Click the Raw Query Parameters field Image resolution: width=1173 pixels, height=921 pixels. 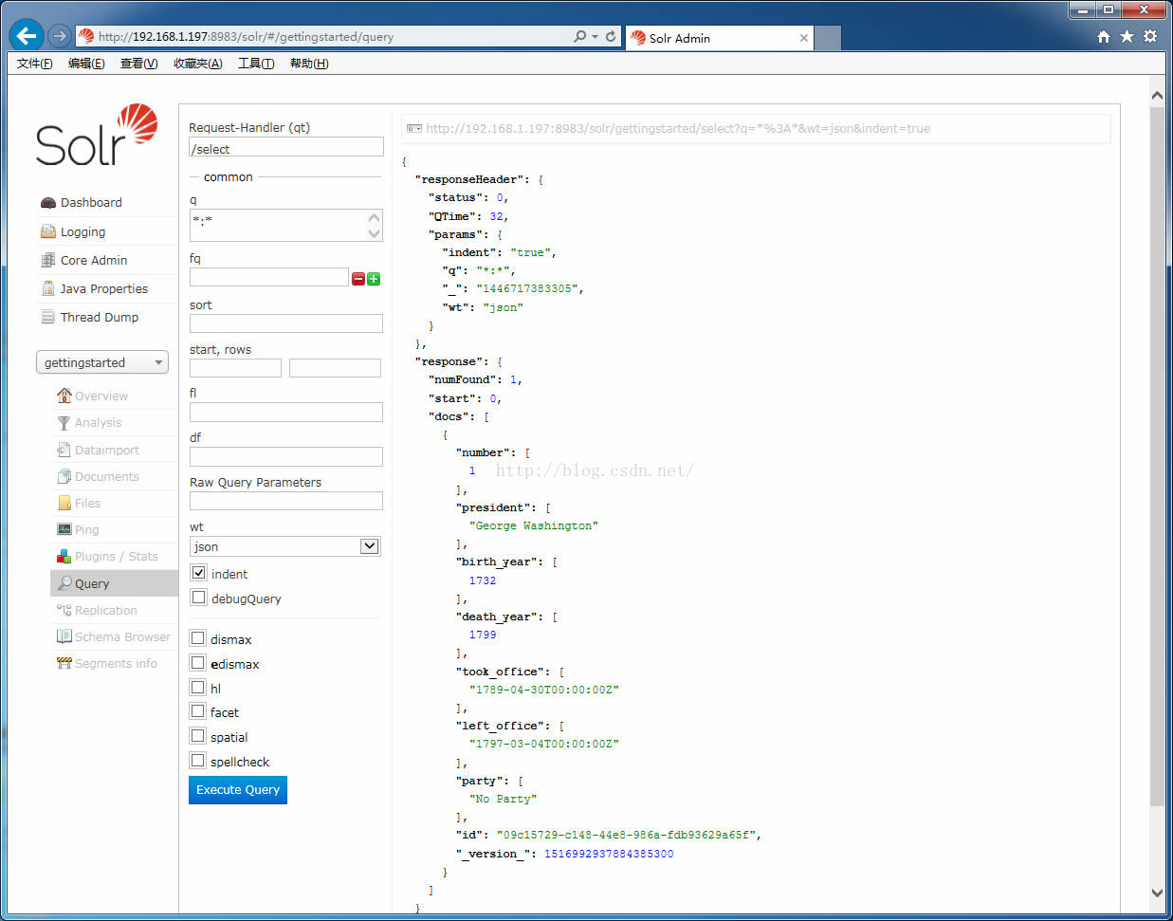[286, 501]
